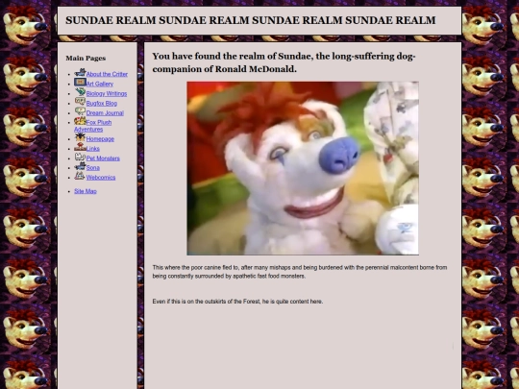Open the Webcomics link
Image resolution: width=519 pixels, height=389 pixels.
(101, 178)
